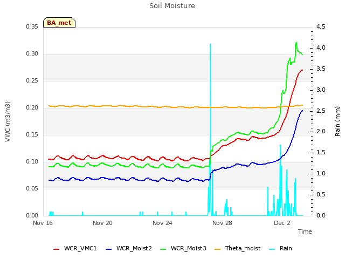Click the Dec 2 date tick label
This screenshot has height=259, width=345.
282,223
